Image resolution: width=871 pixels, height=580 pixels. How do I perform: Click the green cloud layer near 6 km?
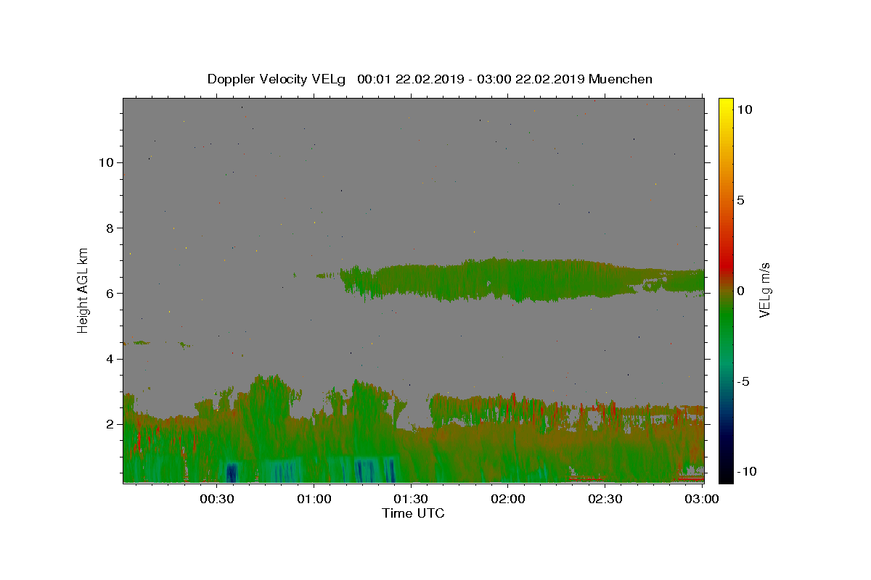tap(523, 279)
